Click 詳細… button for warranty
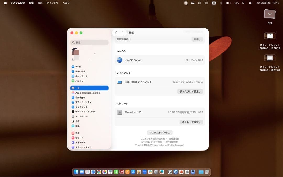Viewport: 283px width, 177px height. click(197, 39)
